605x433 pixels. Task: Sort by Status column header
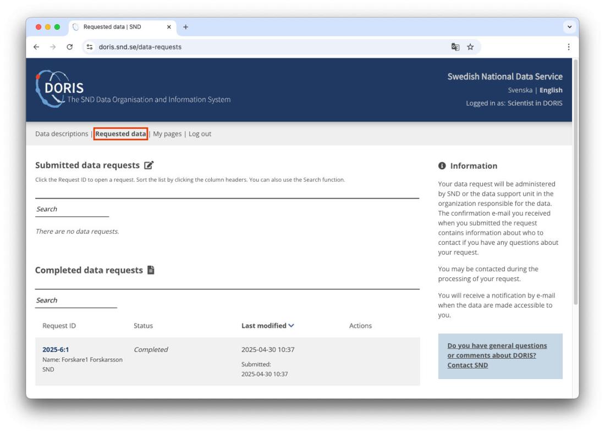click(x=143, y=326)
